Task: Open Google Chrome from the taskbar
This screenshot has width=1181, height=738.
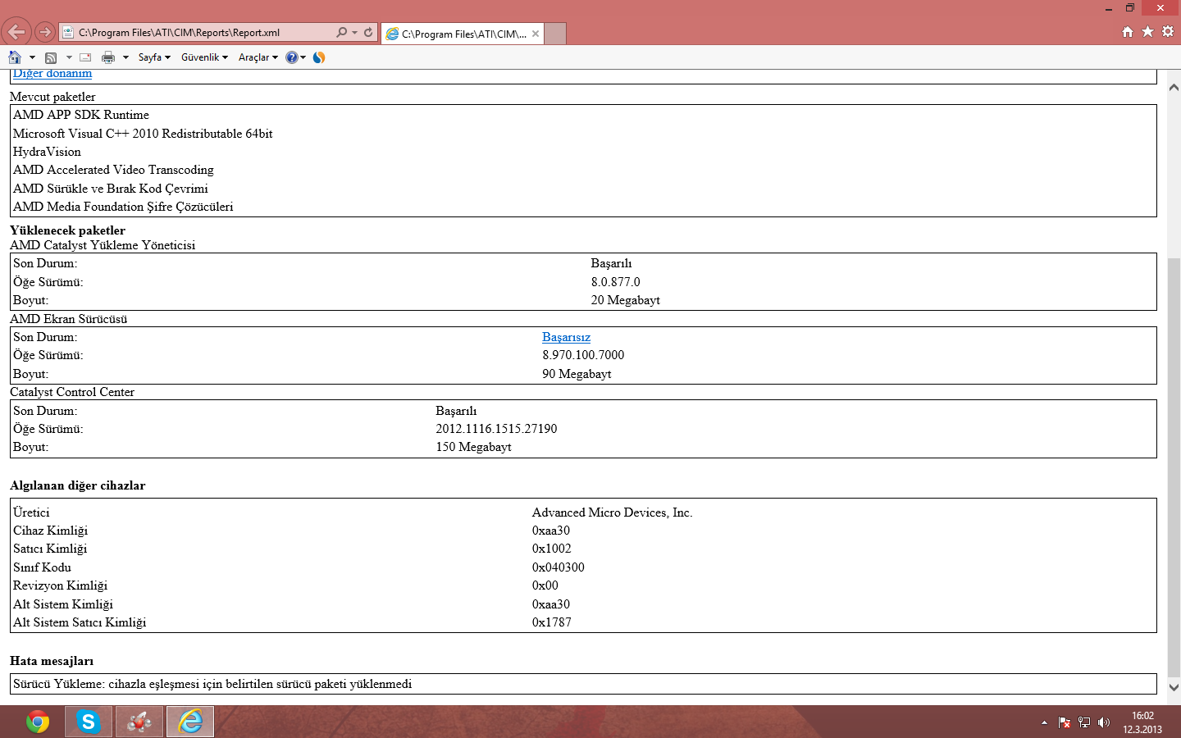Action: coord(38,722)
